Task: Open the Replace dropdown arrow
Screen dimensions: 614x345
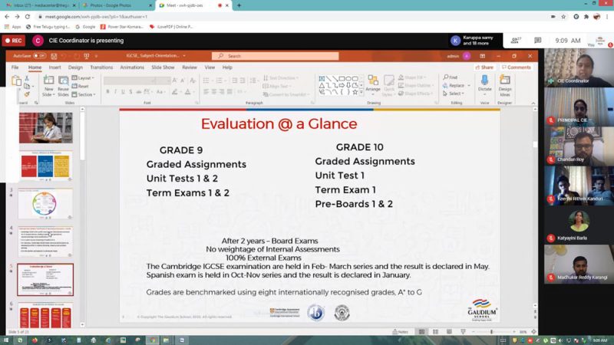Action: pyautogui.click(x=469, y=86)
